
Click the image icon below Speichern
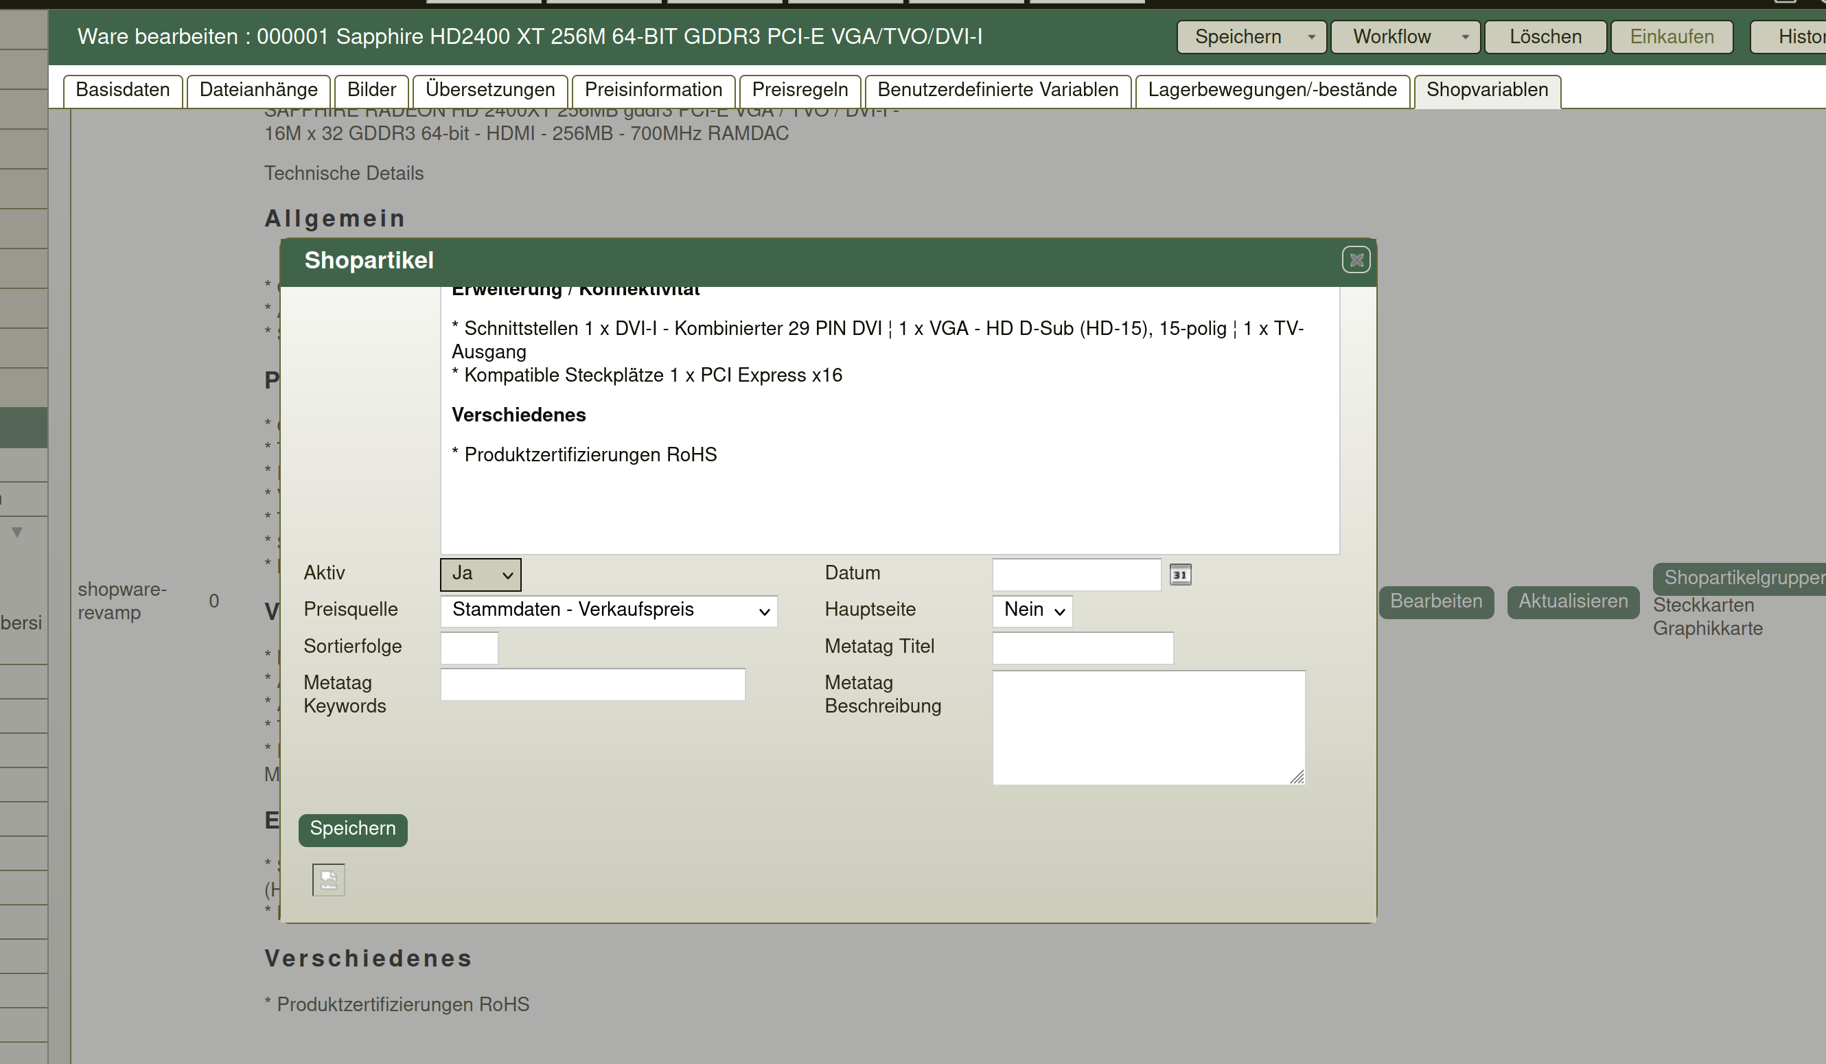329,880
